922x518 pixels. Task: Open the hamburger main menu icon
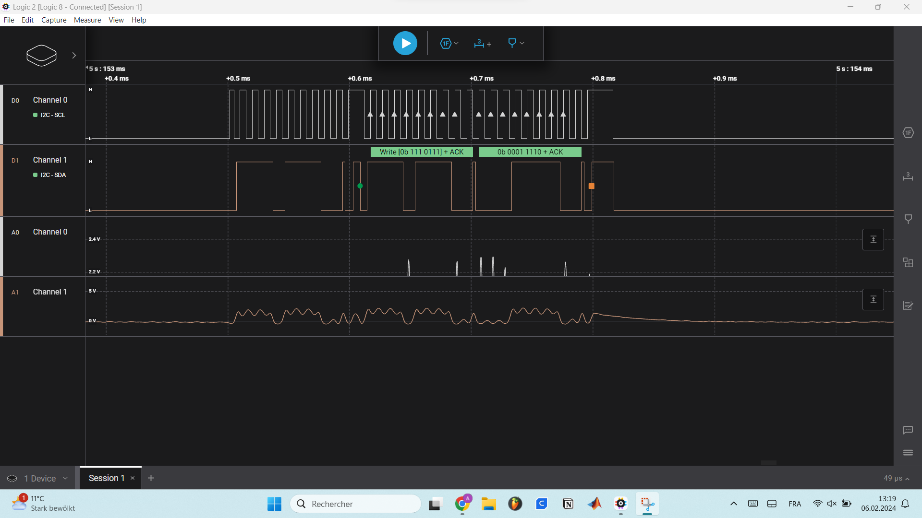point(908,452)
